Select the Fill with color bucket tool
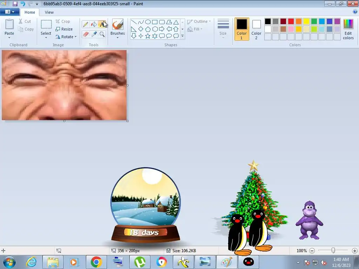The image size is (359, 269). pyautogui.click(x=94, y=24)
